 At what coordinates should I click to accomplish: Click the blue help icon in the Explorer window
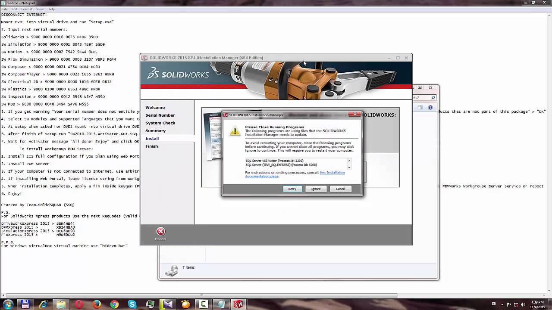click(430, 108)
